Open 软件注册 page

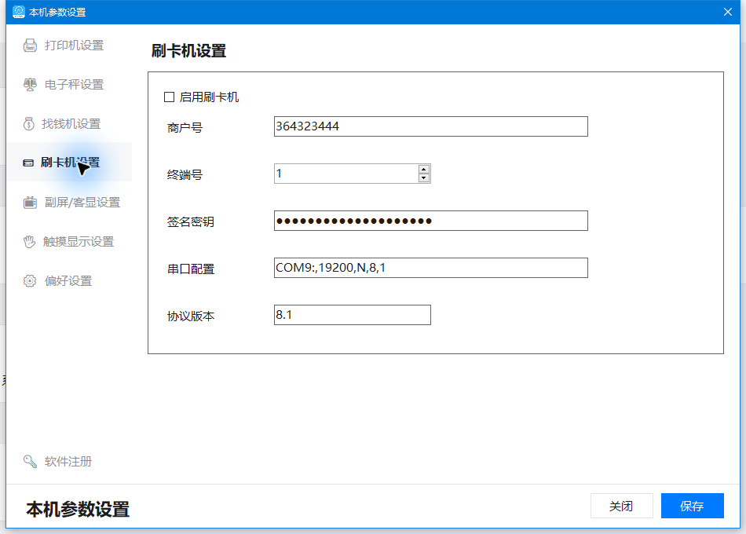68,461
